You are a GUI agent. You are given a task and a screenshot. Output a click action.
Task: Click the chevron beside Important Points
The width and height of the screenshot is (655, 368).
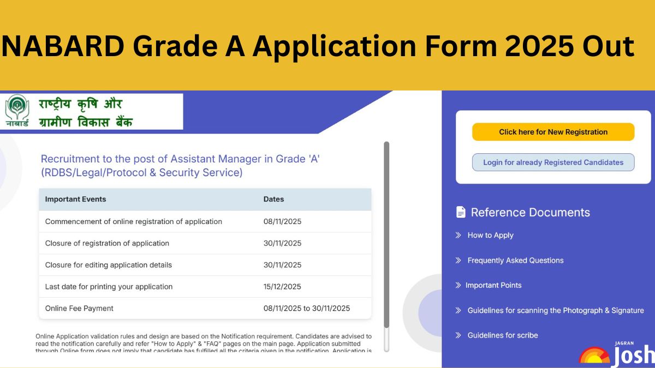(458, 285)
